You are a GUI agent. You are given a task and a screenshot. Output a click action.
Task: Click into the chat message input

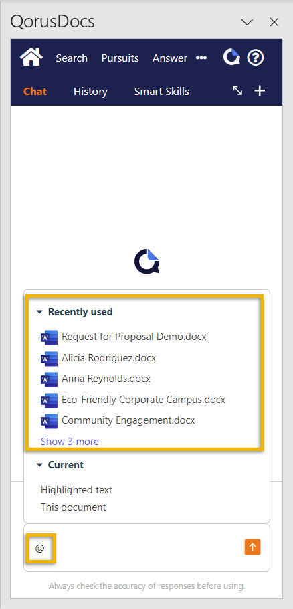140,547
